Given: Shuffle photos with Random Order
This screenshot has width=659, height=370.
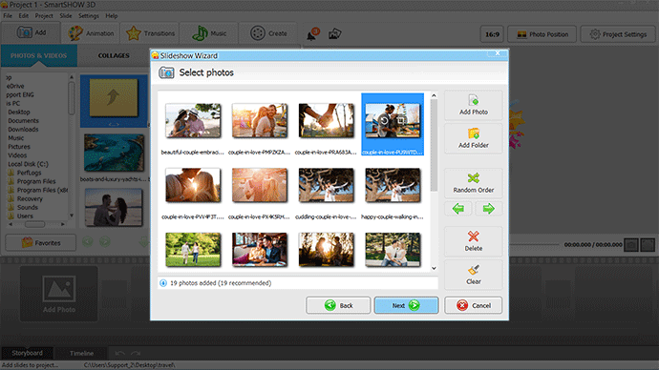Looking at the screenshot, I should (x=473, y=183).
